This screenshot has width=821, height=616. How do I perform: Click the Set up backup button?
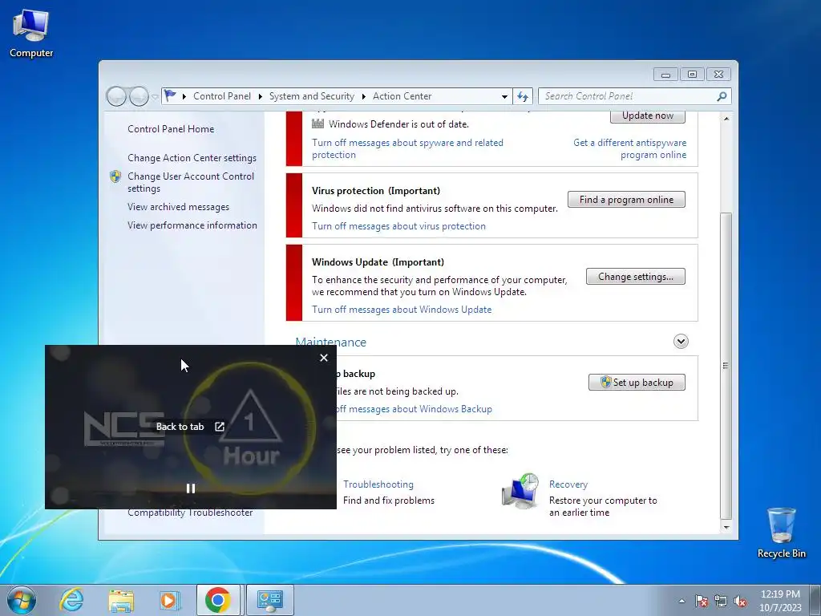(637, 383)
